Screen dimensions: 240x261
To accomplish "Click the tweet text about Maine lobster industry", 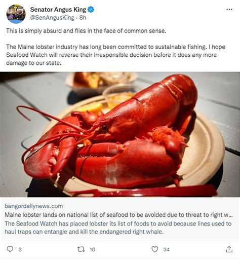I will pos(115,55).
